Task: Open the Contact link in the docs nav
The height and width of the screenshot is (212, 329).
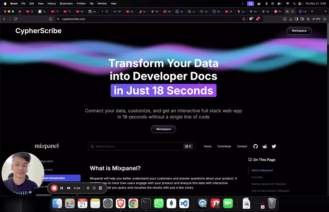Action: click(x=242, y=146)
